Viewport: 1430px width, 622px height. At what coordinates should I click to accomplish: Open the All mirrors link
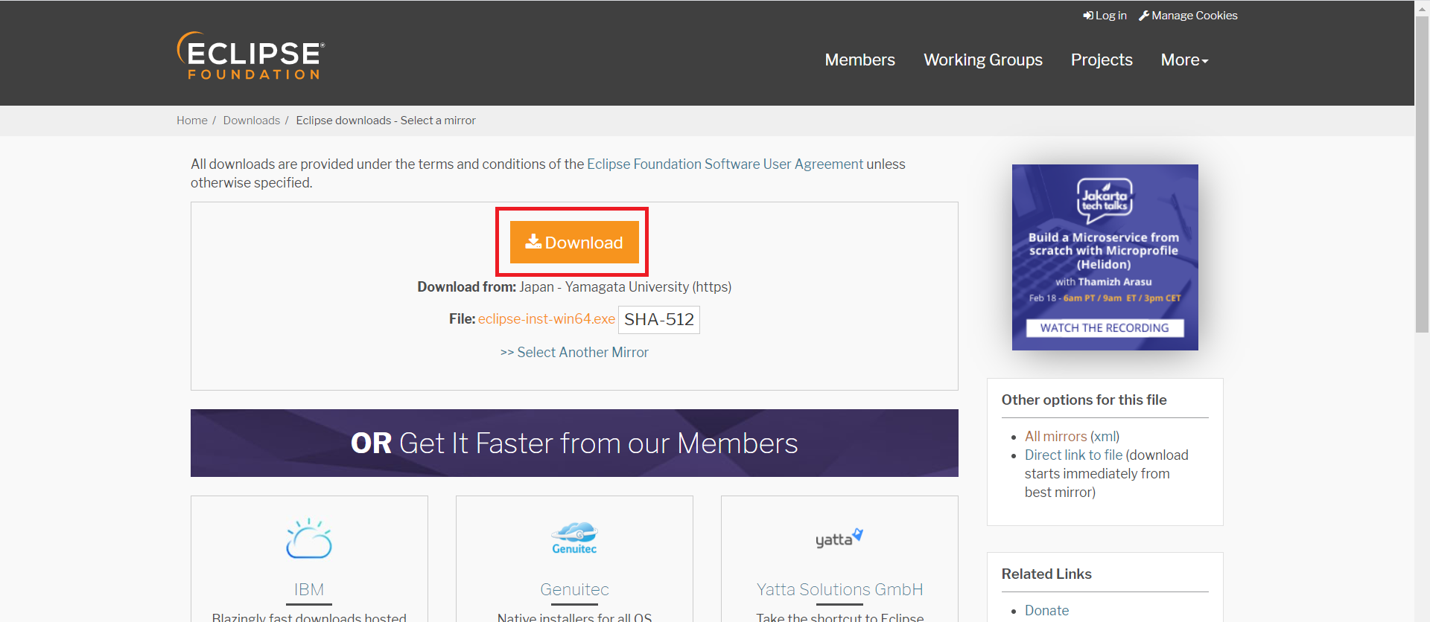tap(1055, 436)
